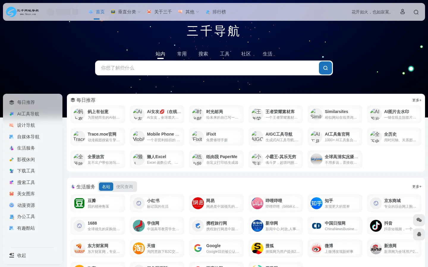428x267 pixels.
Task: Click 更多+ in the 每日推荐 section
Action: [417, 100]
